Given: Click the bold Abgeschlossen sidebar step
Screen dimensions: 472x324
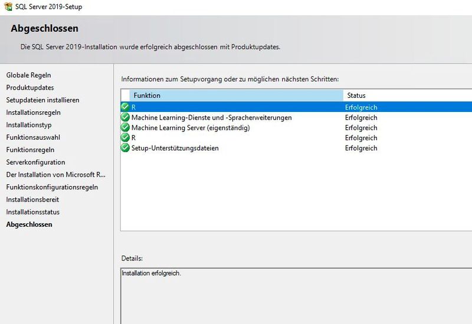Looking at the screenshot, I should (29, 224).
